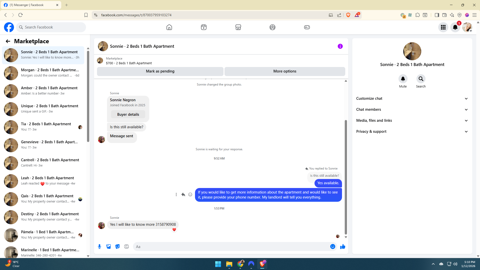Screen dimensions: 480x270
Task: Click Mark as pending button
Action: (160, 71)
